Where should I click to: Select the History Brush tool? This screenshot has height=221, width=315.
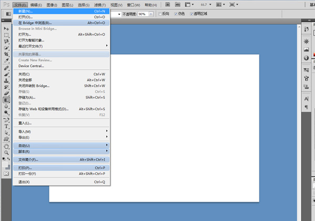[6, 87]
